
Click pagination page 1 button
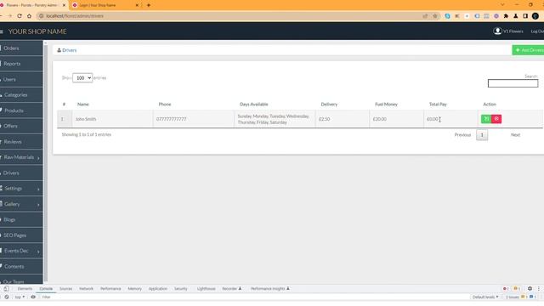pyautogui.click(x=482, y=135)
